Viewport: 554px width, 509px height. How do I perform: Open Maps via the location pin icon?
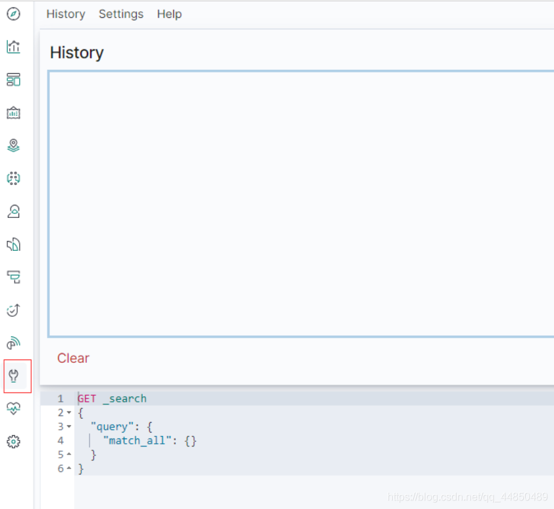(x=13, y=146)
